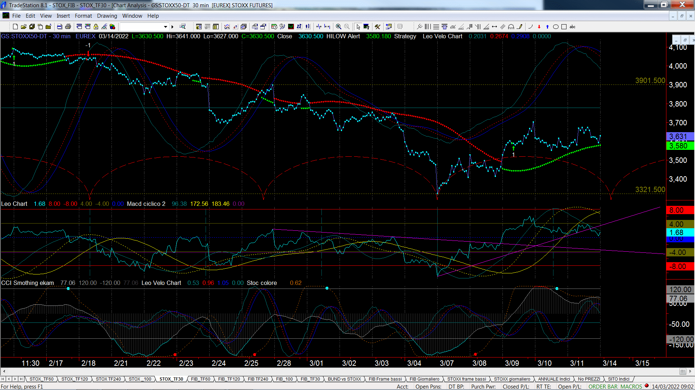This screenshot has width=695, height=390.
Task: Click the decrease bar spacing icon
Action: [x=319, y=27]
